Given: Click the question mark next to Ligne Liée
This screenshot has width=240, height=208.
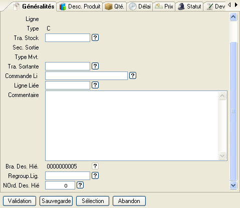Looking at the screenshot, I should (x=95, y=85).
